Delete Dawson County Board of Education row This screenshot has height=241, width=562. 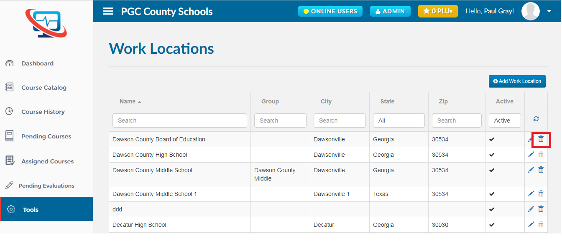point(541,139)
